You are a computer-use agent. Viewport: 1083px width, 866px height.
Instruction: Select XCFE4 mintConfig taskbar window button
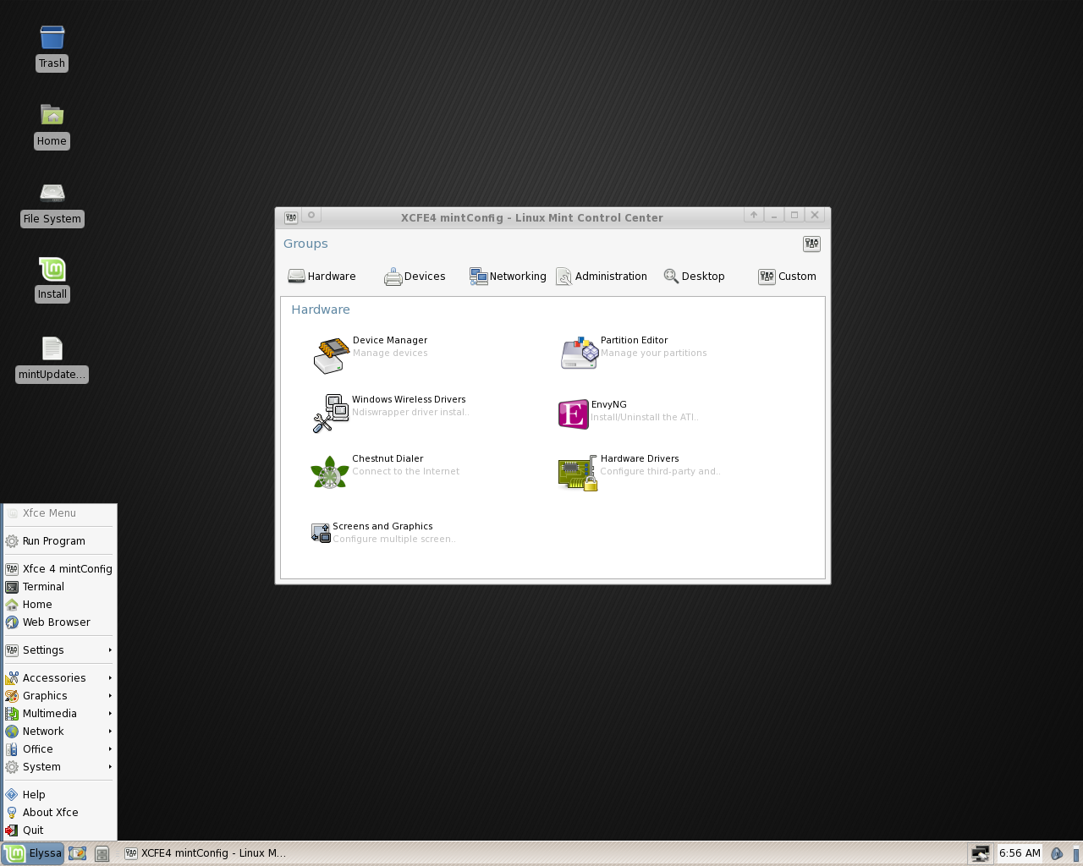[206, 853]
